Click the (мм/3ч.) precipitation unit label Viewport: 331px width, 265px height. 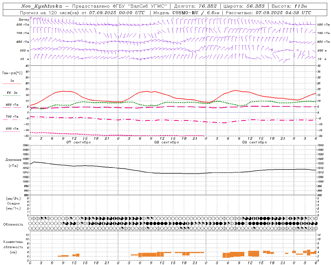click(x=13, y=198)
